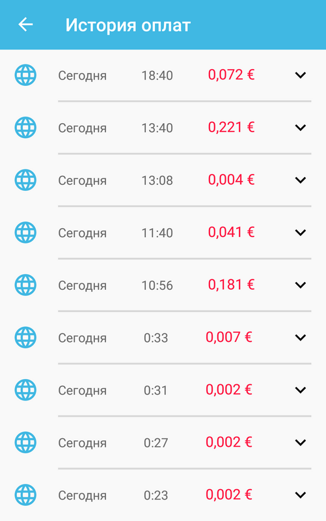Select globe icon next to 13:08 entry
The height and width of the screenshot is (521, 326).
pyautogui.click(x=25, y=180)
